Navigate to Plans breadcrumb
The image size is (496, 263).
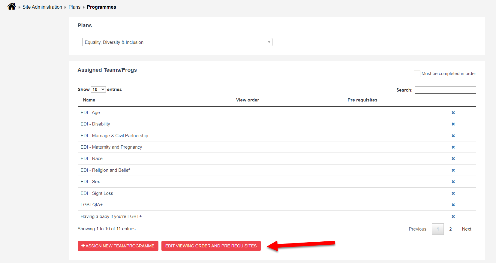(74, 7)
